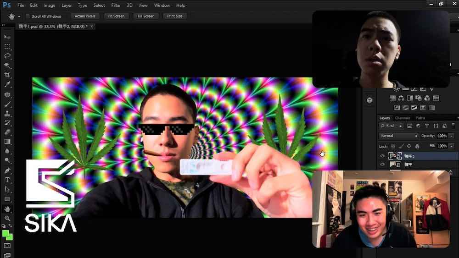This screenshot has height=258, width=459.
Task: Select the Eyedropper tool
Action: 7,84
